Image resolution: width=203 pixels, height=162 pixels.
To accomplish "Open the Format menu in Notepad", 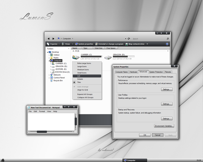I will tap(42, 111).
